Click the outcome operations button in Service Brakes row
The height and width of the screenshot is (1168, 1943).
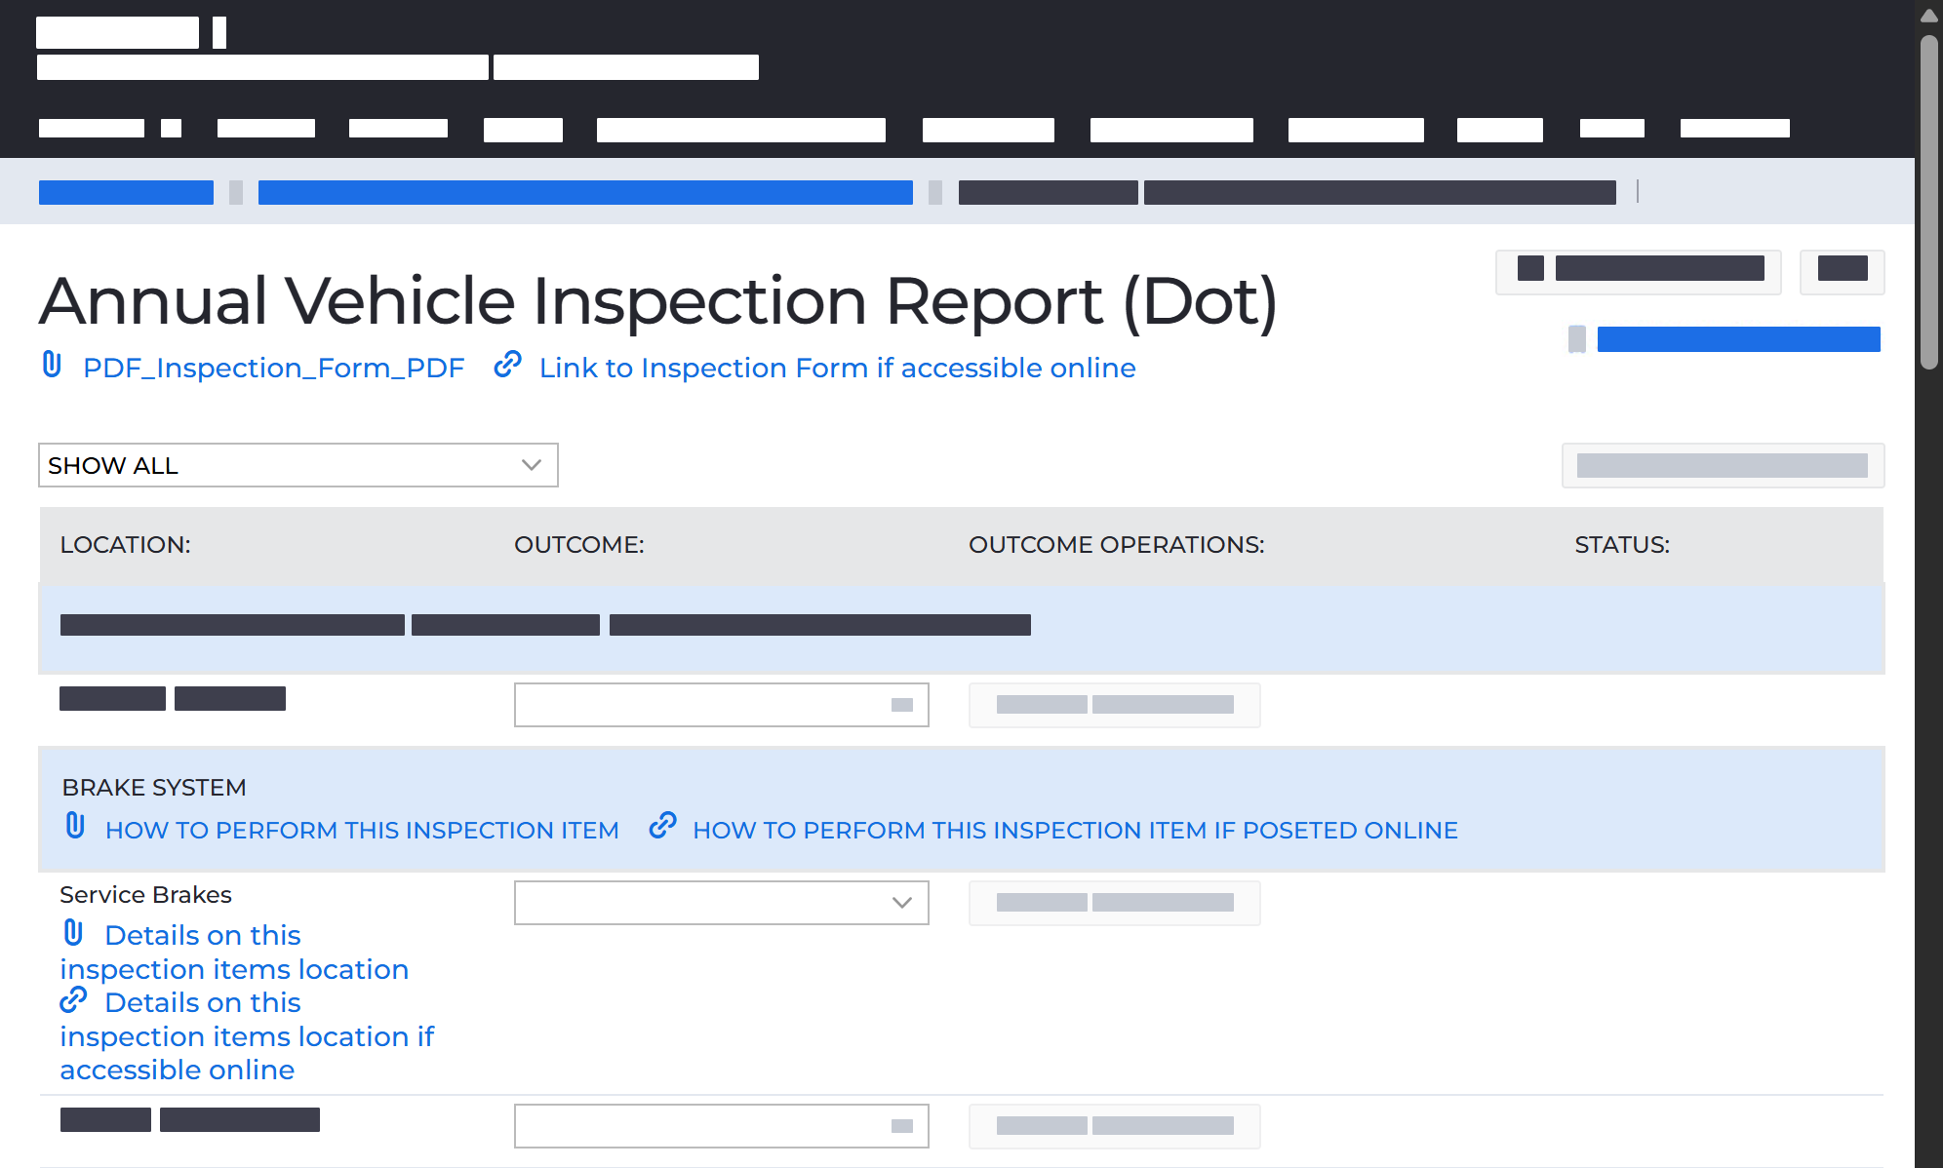(x=1115, y=903)
